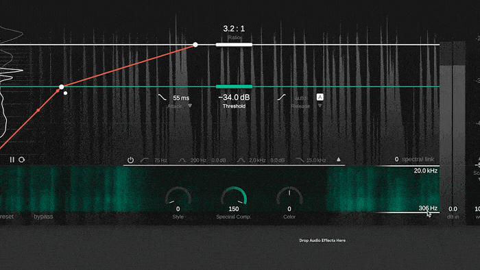Click the attack curve shape icon

click(163, 97)
